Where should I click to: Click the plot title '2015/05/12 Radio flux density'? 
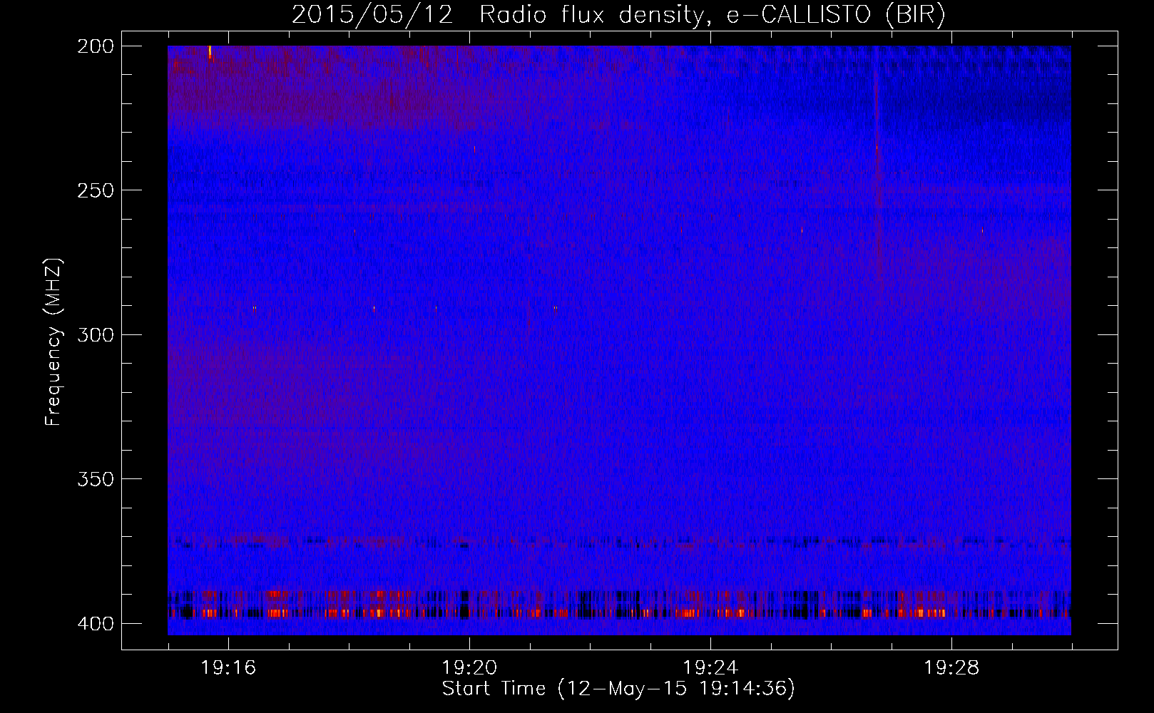618,15
